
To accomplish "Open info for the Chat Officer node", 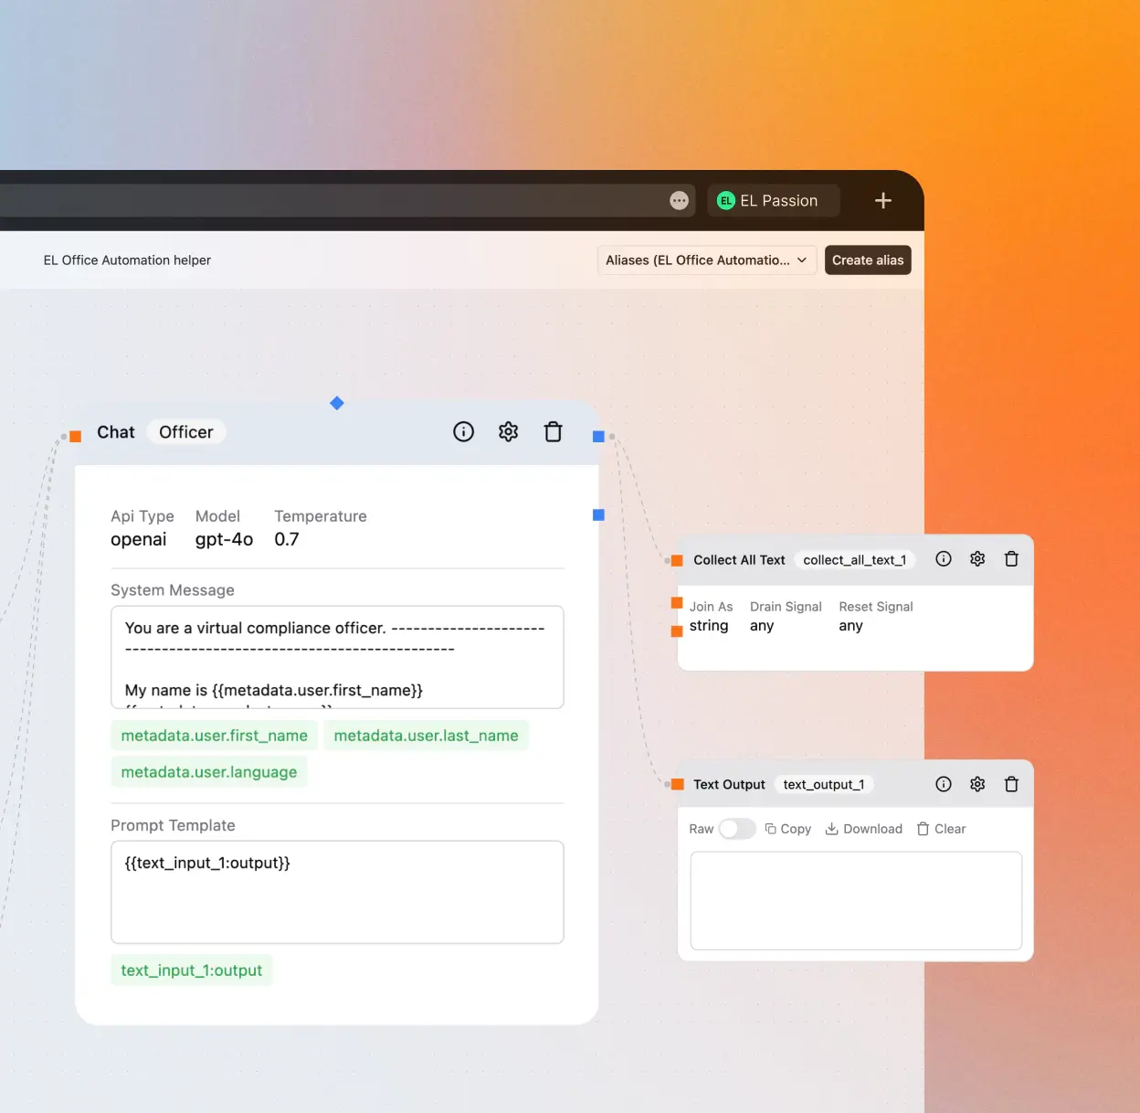I will point(463,431).
